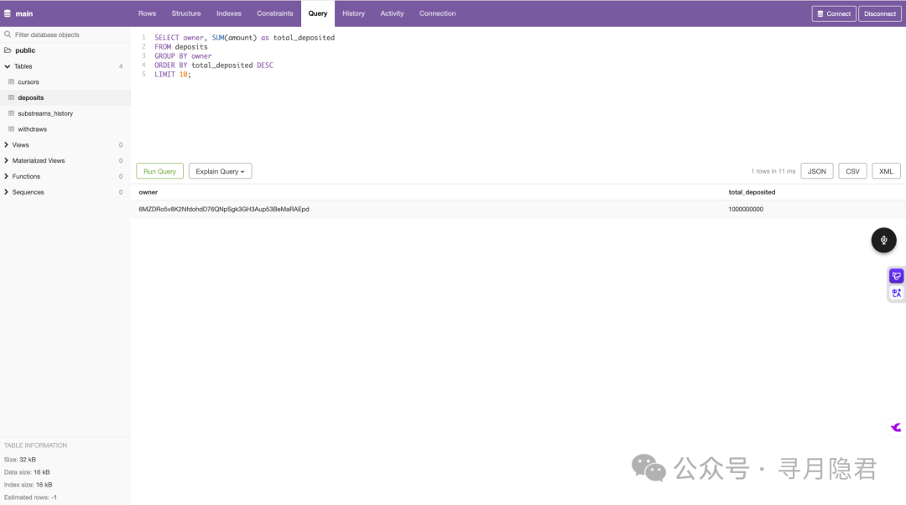Screen dimensions: 906x505
Task: Click the "GROUP BY owner" line in editor
Action: [x=183, y=56]
